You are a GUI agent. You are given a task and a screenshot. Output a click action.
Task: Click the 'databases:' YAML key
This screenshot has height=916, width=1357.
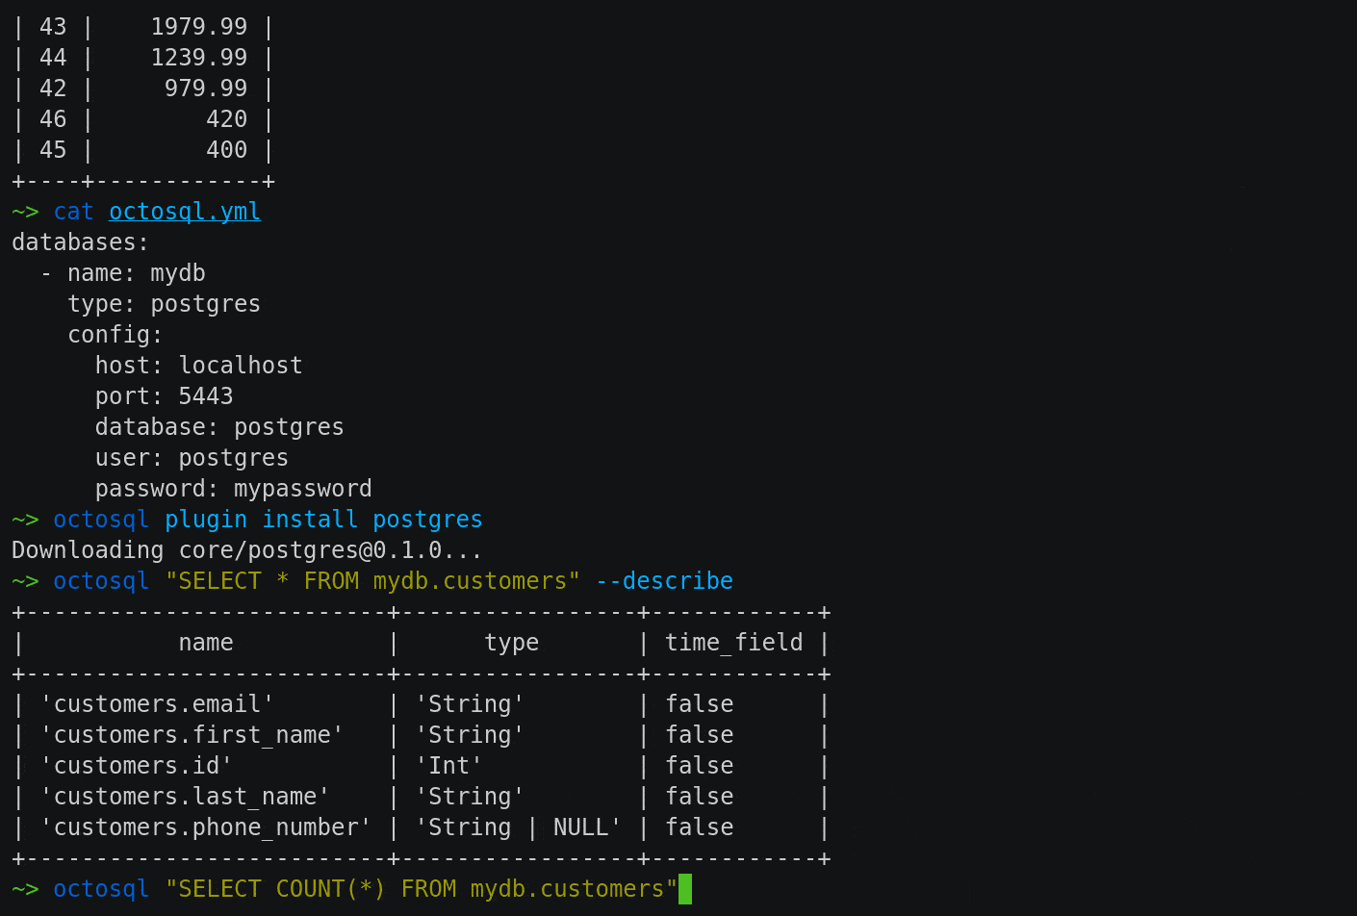pos(80,242)
